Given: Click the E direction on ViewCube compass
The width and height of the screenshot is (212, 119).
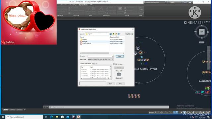Looking at the screenshot, I should point(208,32).
